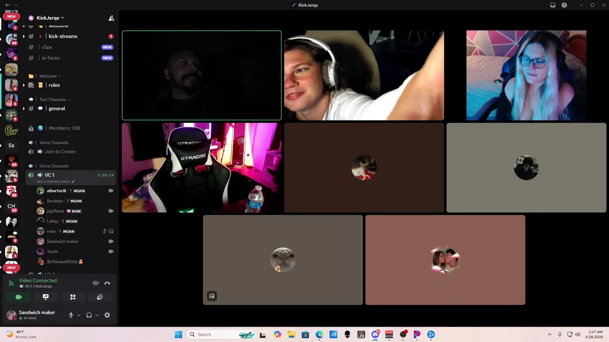
Task: Open the weather widget showing 48°F
Action: pyautogui.click(x=22, y=334)
